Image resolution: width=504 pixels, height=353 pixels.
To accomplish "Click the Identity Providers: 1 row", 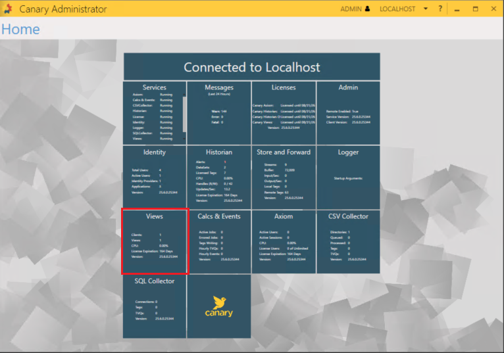I will click(146, 181).
